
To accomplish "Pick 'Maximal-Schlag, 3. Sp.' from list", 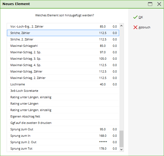I will coord(26,59).
